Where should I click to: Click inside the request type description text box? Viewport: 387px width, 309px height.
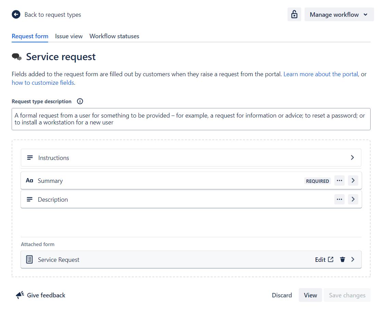(x=191, y=119)
